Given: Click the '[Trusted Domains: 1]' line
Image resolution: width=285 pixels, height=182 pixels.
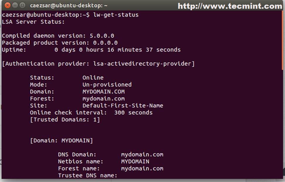Looking at the screenshot, I should [x=65, y=119].
